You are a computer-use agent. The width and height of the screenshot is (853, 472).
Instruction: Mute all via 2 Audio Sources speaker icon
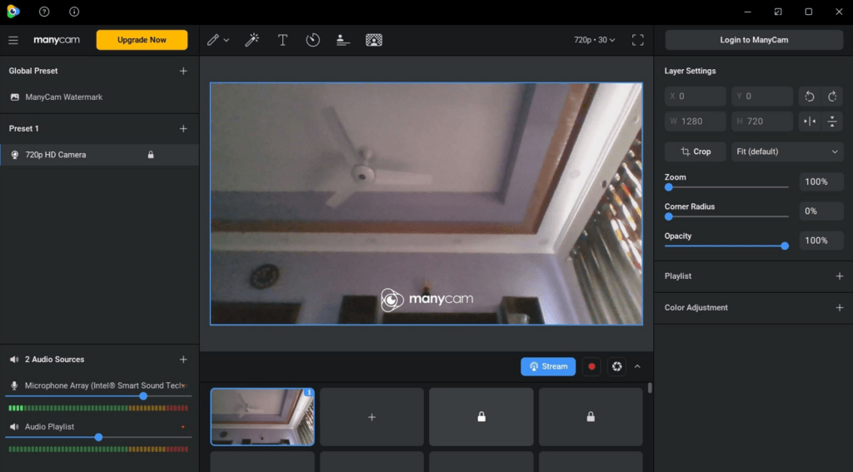14,360
